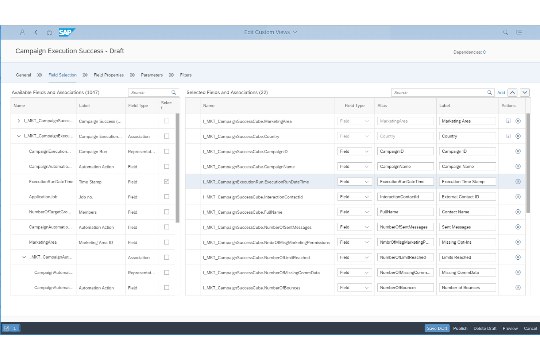The height and width of the screenshot is (360, 540).
Task: Go to home screen via the home icon
Action: [x=49, y=32]
